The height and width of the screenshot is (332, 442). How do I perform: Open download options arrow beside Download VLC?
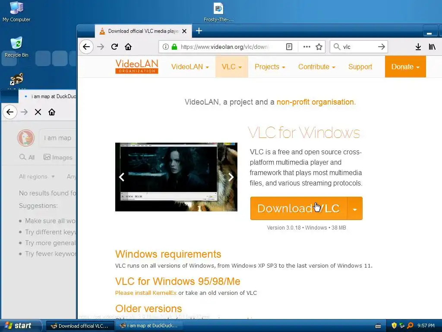355,208
